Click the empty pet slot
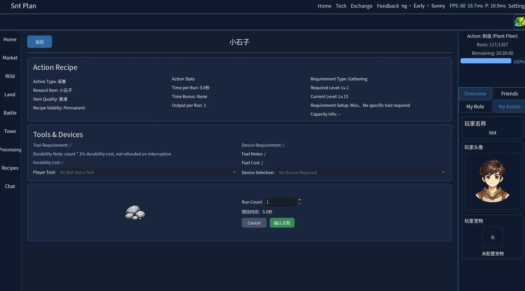 [493, 237]
